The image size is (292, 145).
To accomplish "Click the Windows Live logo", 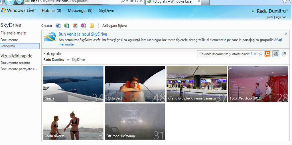I will [x=19, y=11].
